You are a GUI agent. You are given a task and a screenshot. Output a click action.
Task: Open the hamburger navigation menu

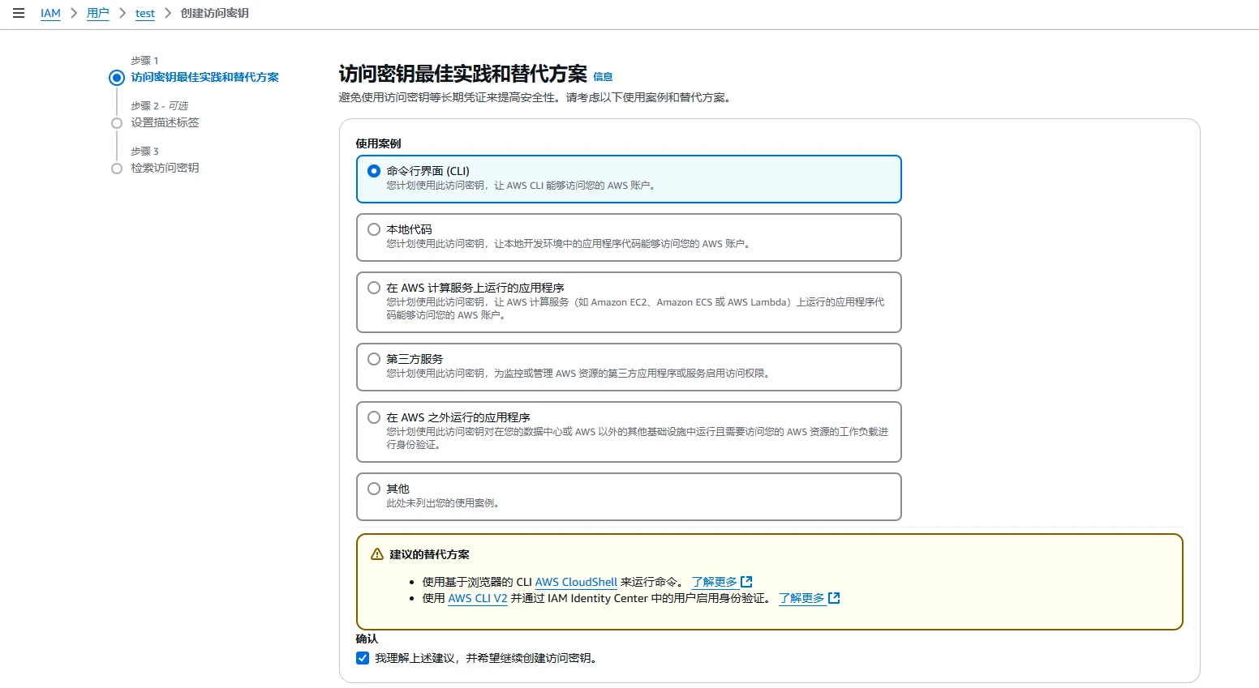19,13
